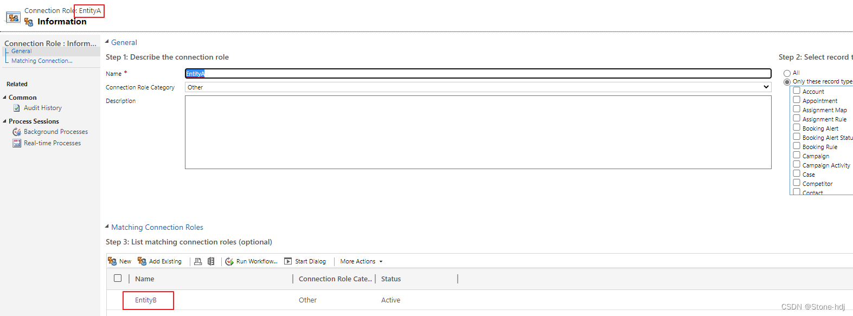853x316 pixels.
Task: Open Audit History in the sidebar
Action: coord(43,108)
